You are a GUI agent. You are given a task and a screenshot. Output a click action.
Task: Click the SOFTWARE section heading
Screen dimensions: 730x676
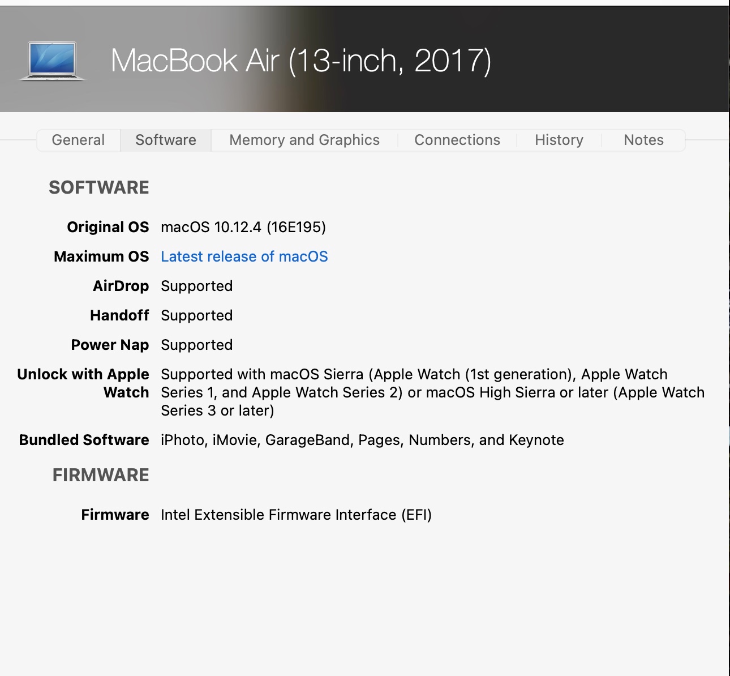[x=99, y=187]
